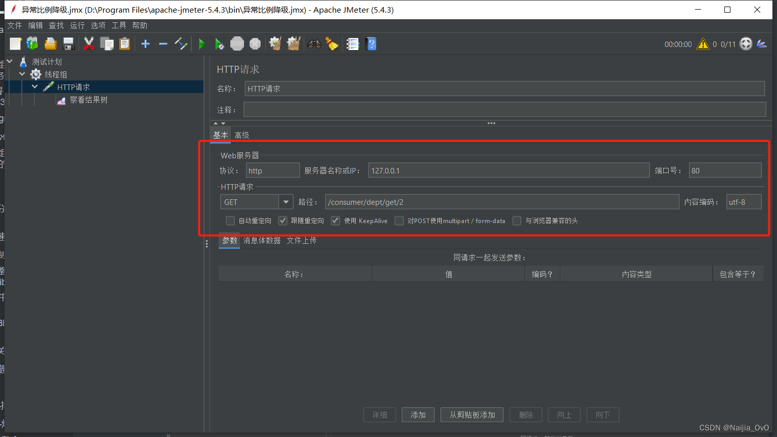The width and height of the screenshot is (777, 437).
Task: Select the 线程组 node
Action: 56,74
